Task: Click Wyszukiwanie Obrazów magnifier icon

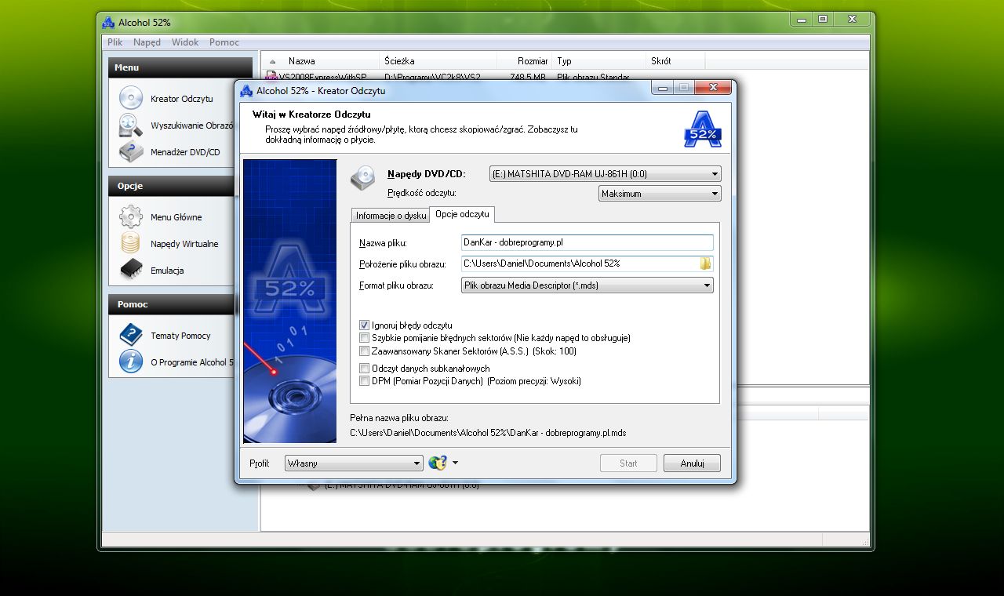Action: [130, 125]
